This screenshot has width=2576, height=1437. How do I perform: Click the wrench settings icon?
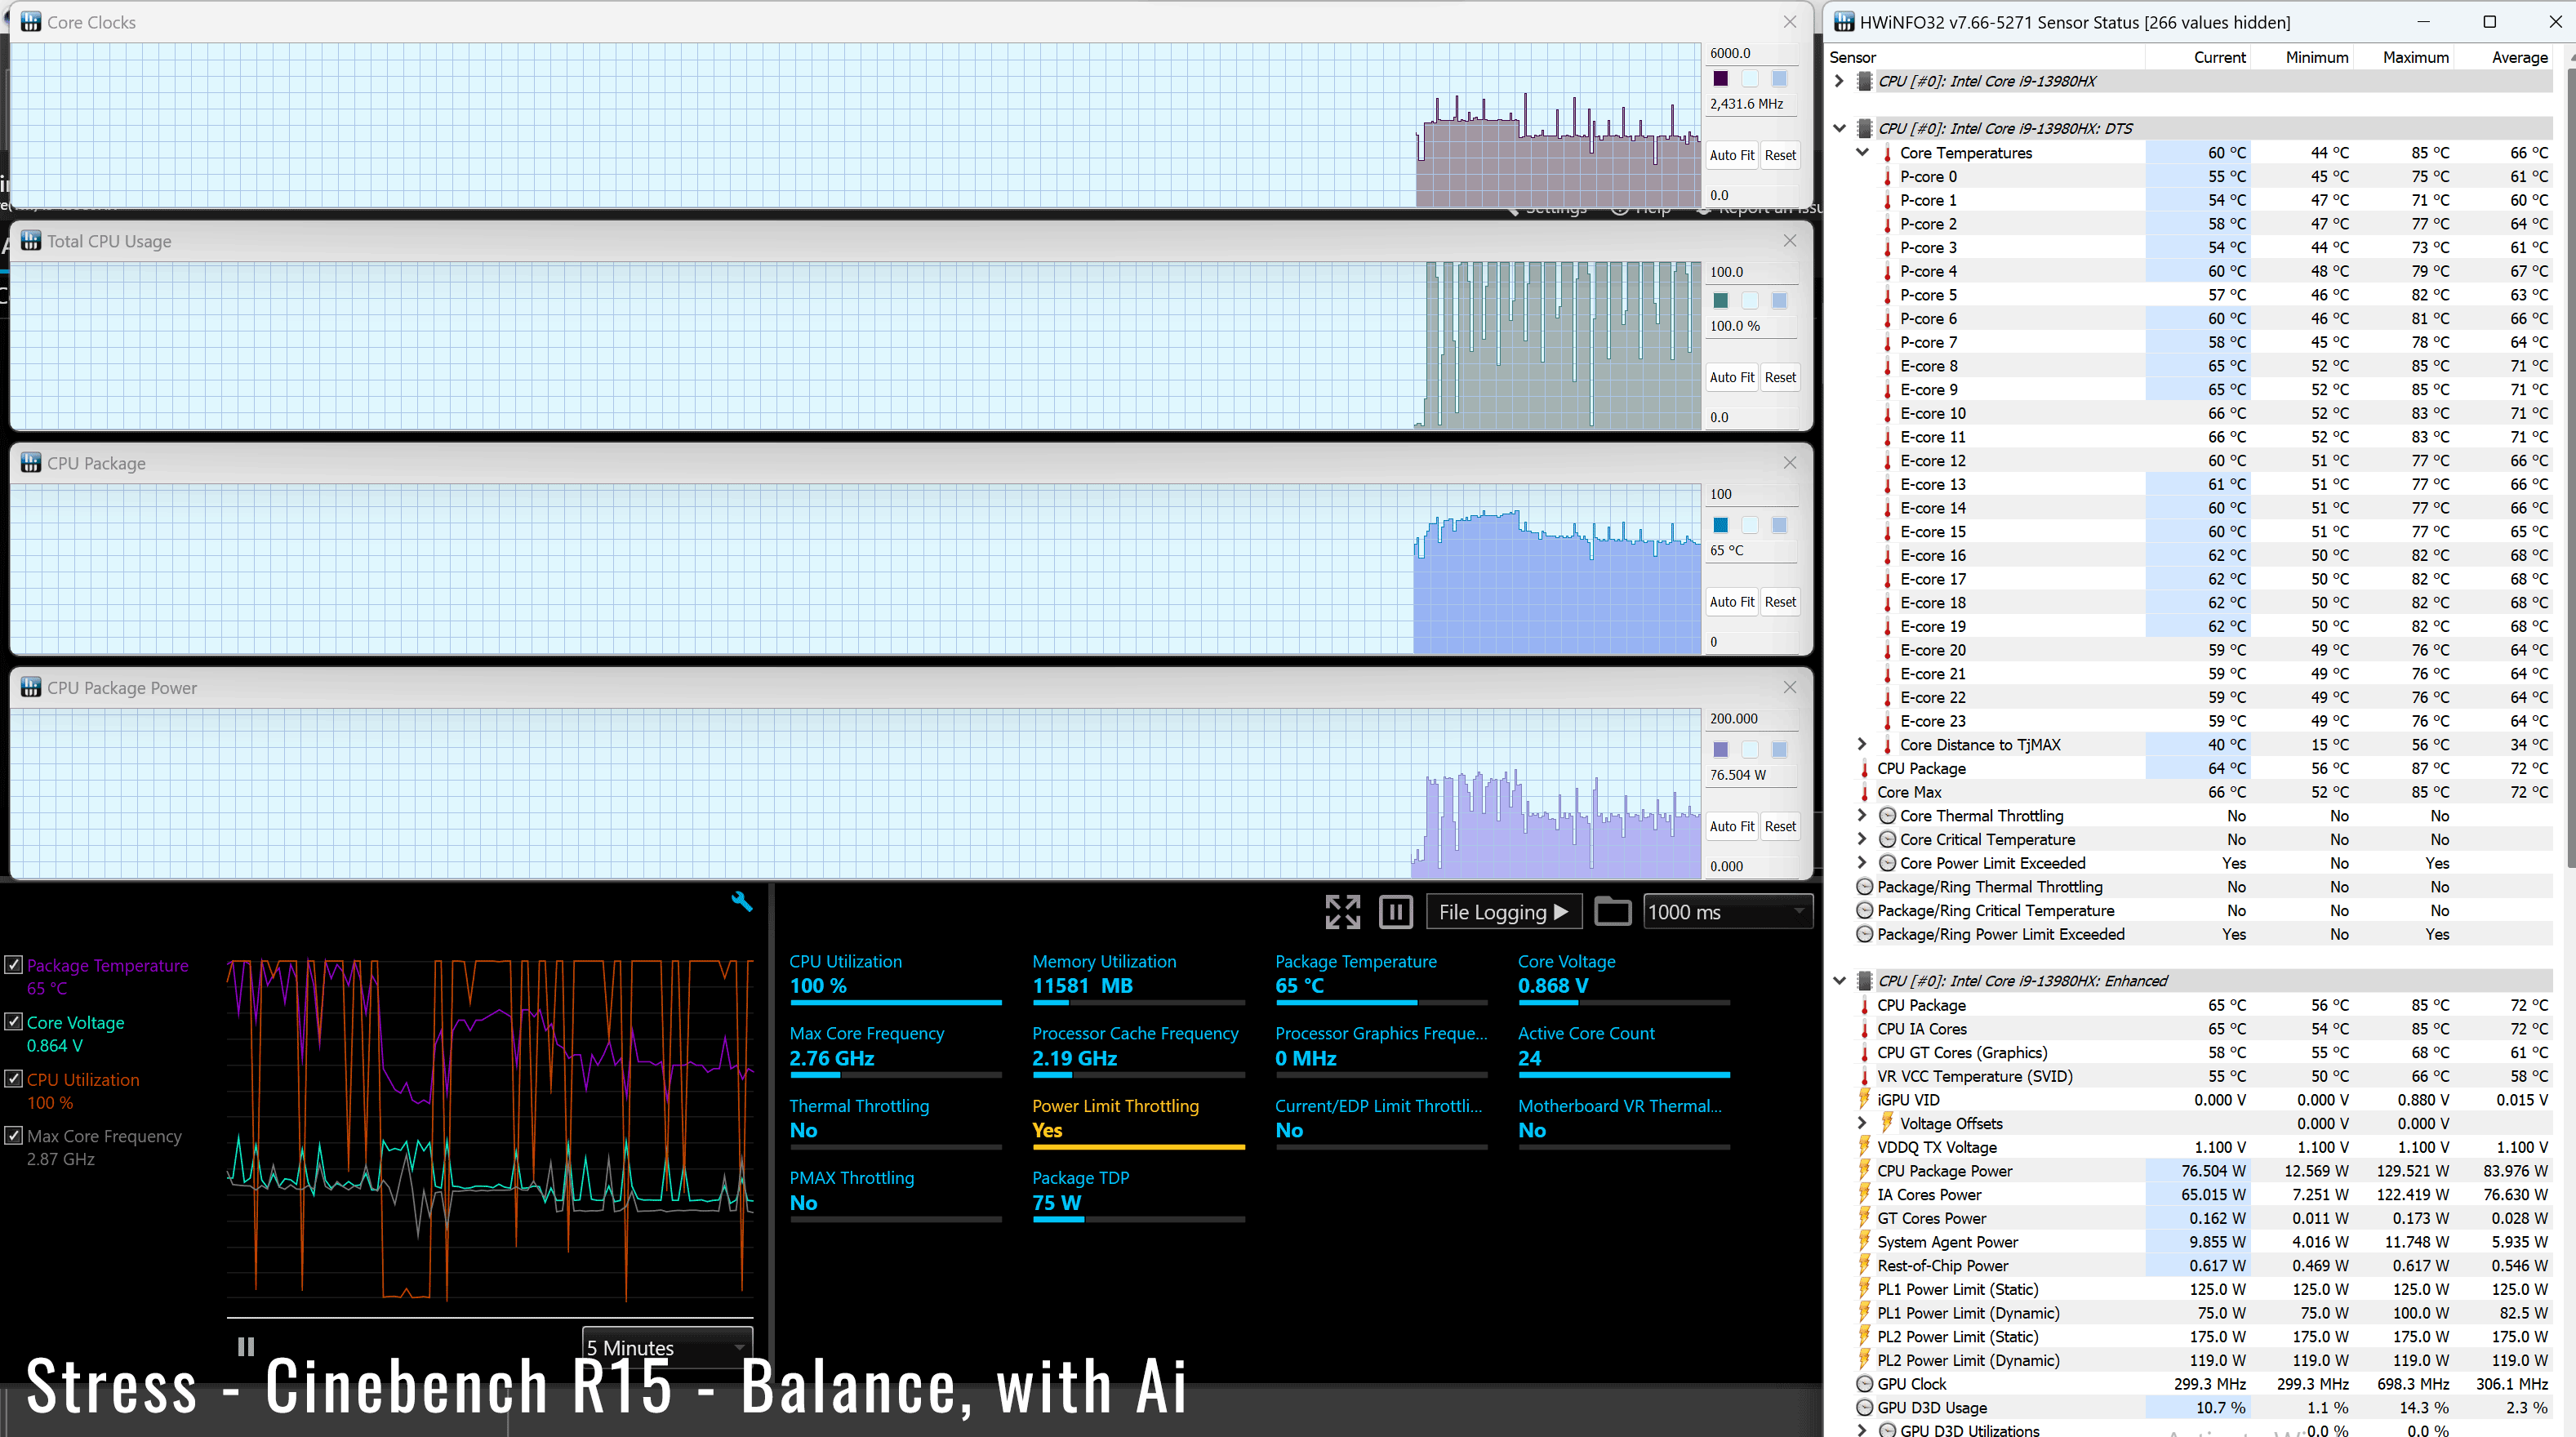[741, 901]
